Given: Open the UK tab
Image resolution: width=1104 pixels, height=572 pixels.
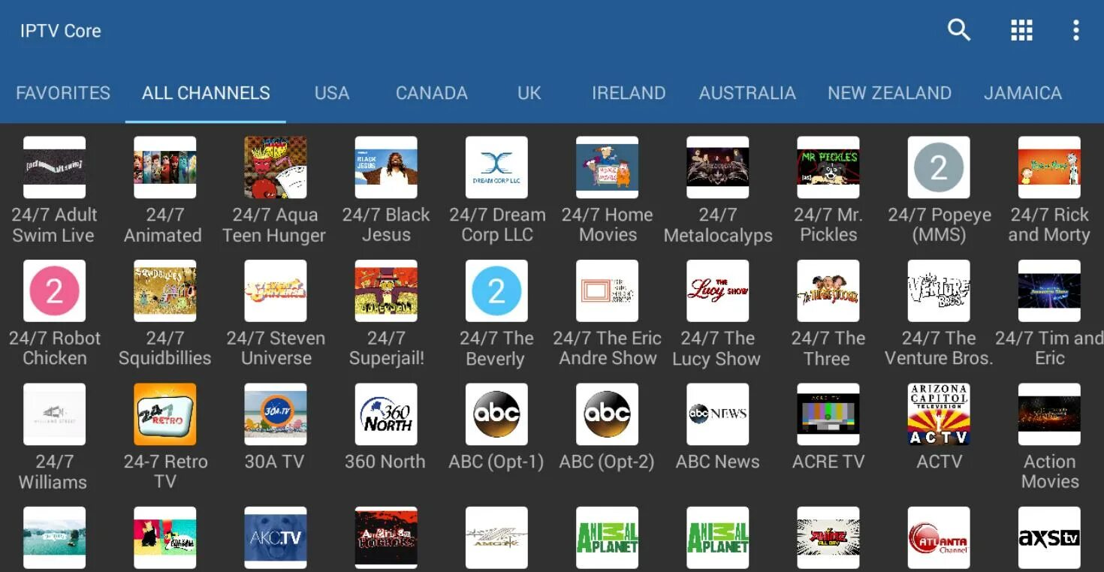Looking at the screenshot, I should click(529, 93).
